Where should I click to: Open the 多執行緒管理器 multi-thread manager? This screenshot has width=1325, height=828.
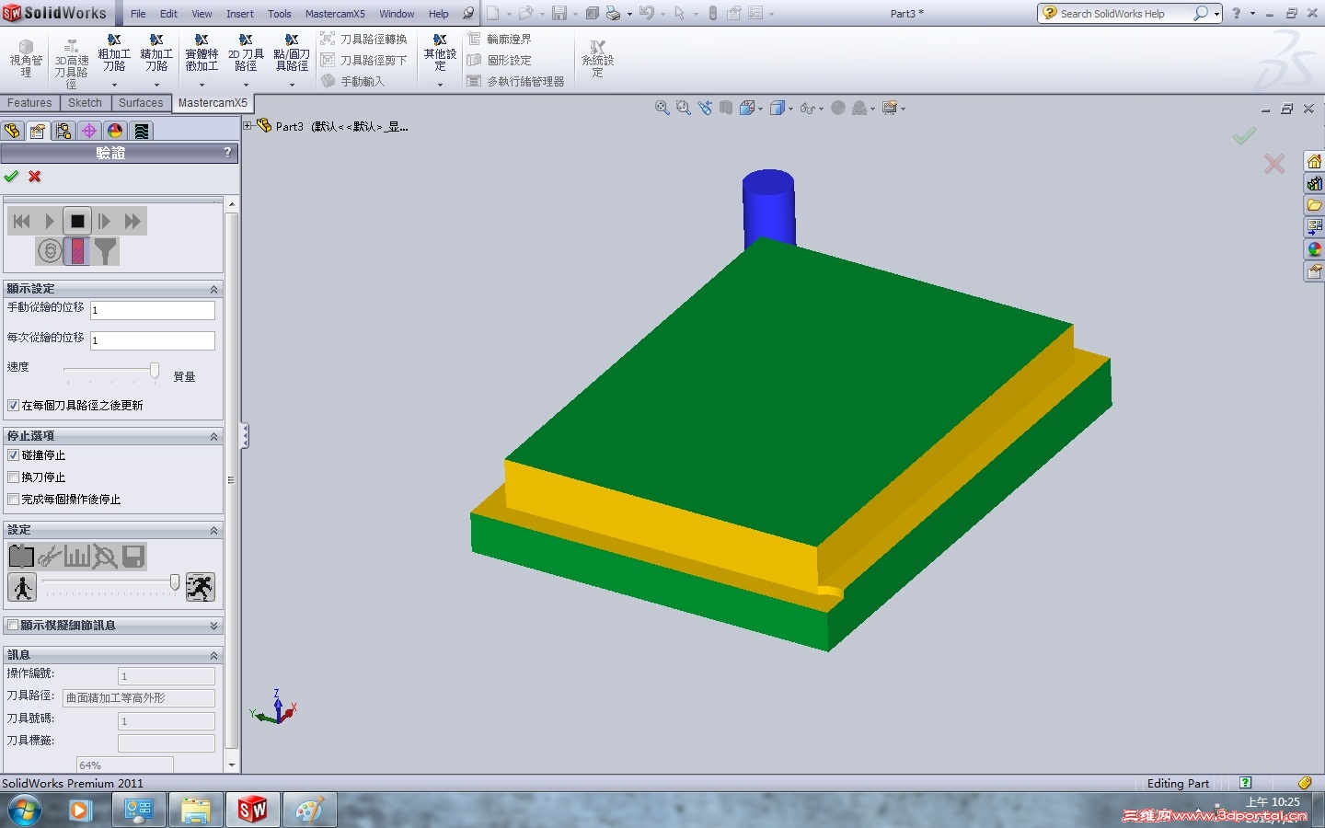click(515, 81)
